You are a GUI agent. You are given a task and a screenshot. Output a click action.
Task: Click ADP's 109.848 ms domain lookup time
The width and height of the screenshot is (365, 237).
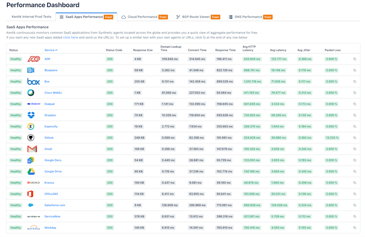tap(170, 59)
